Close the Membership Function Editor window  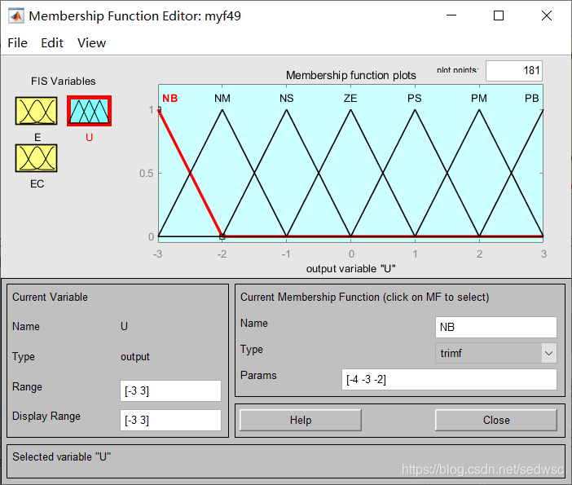(x=547, y=15)
